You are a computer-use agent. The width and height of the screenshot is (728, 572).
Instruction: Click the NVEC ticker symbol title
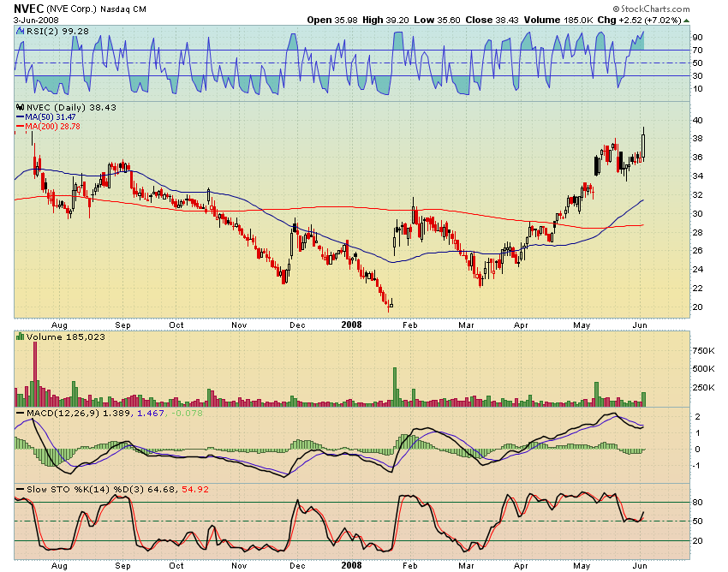[28, 9]
